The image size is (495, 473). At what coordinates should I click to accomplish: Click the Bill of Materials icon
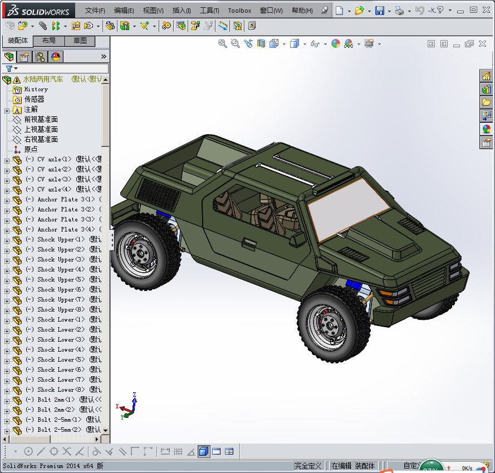click(181, 26)
